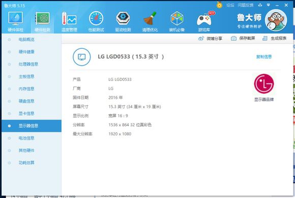The width and height of the screenshot is (295, 198).
Task: Open 温度管理 temperature management
Action: click(x=69, y=21)
